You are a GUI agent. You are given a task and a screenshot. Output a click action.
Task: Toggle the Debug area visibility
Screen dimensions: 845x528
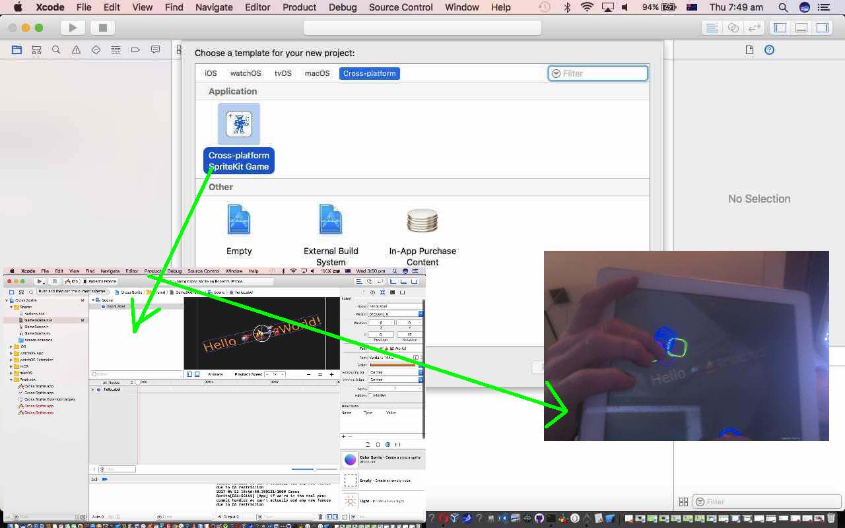click(x=801, y=28)
